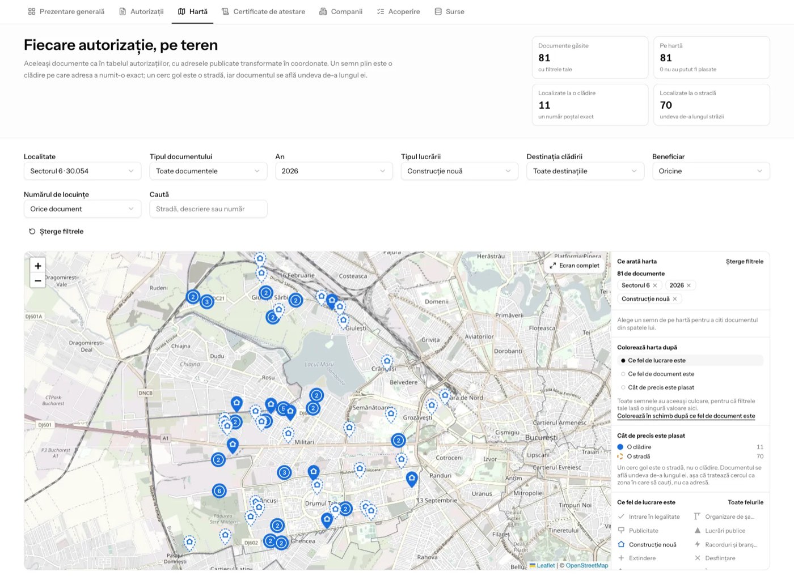
Task: Click the Autorizații document icon
Action: (x=123, y=11)
